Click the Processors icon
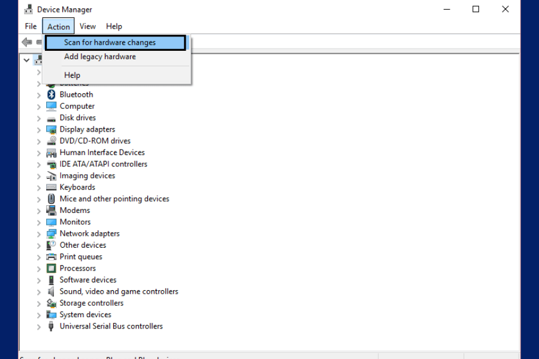 [51, 268]
